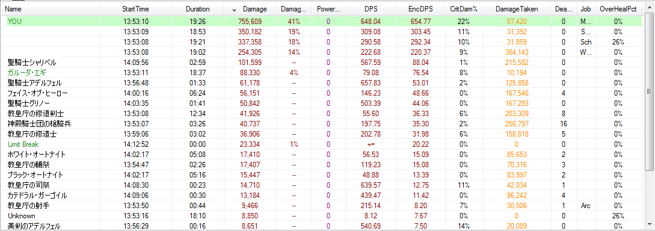Select the 教皇庁の輔祭 row
Viewport: 655px width, 231px height.
point(322,165)
